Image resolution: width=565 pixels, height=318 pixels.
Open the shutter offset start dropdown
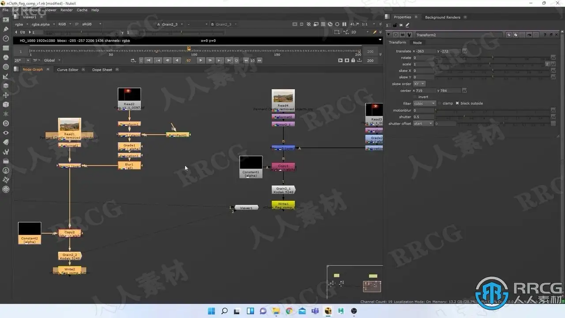(423, 124)
